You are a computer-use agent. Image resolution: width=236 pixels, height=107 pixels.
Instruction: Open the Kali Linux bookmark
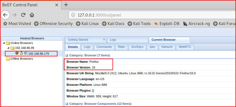click(87, 24)
